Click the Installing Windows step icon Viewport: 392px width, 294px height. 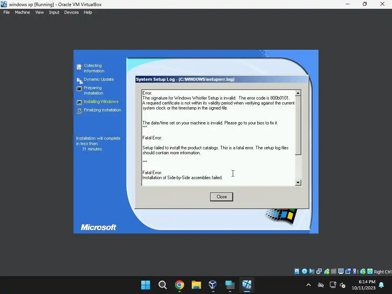coord(79,103)
